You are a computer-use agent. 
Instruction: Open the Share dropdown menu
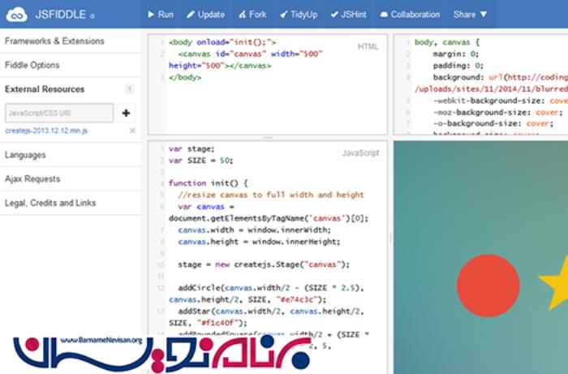[x=471, y=14]
